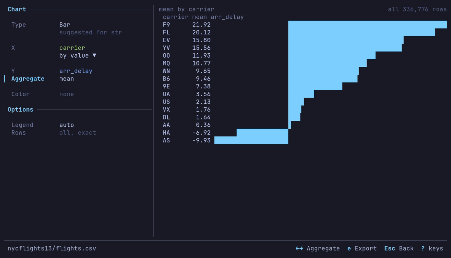Select the WN carrier label

pyautogui.click(x=167, y=71)
